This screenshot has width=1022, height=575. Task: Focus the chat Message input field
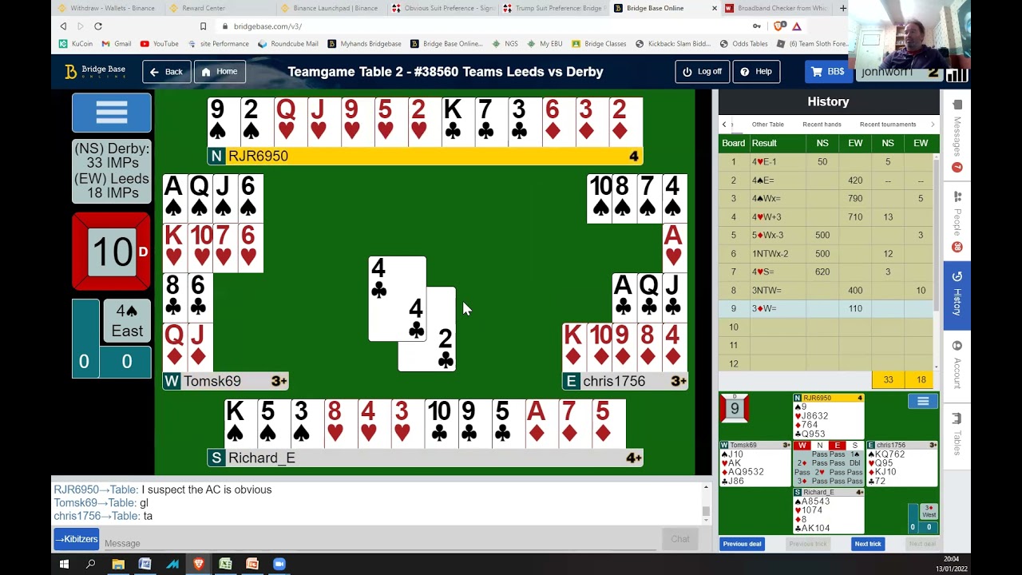[379, 542]
